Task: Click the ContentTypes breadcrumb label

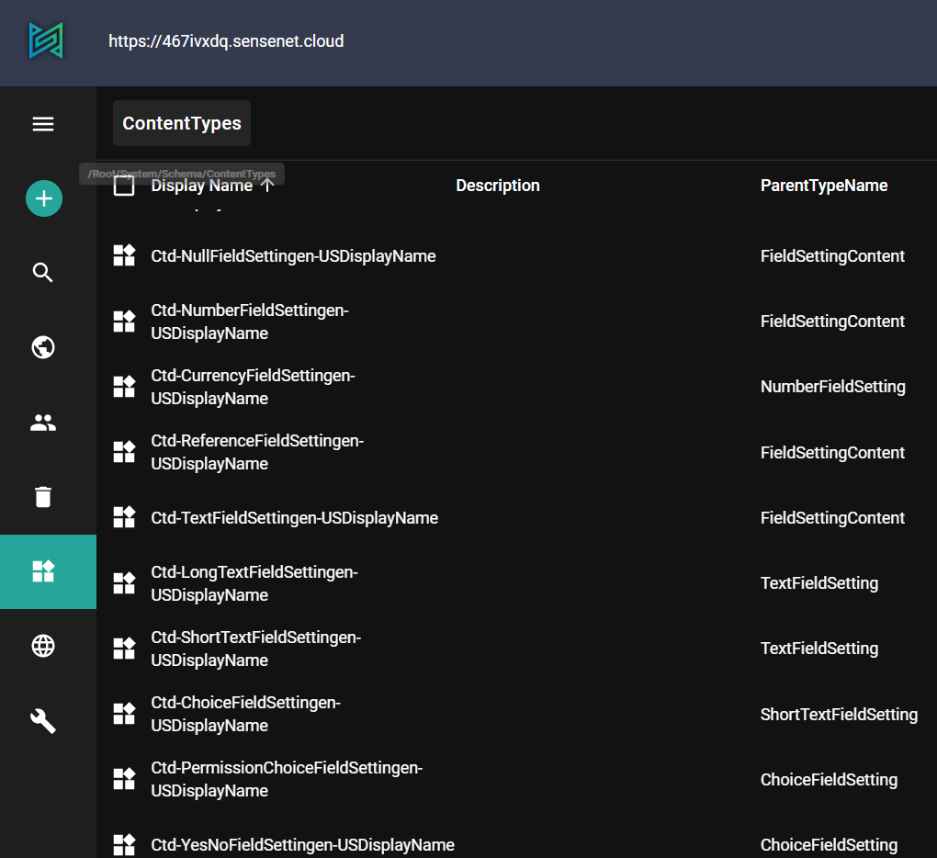Action: [181, 122]
